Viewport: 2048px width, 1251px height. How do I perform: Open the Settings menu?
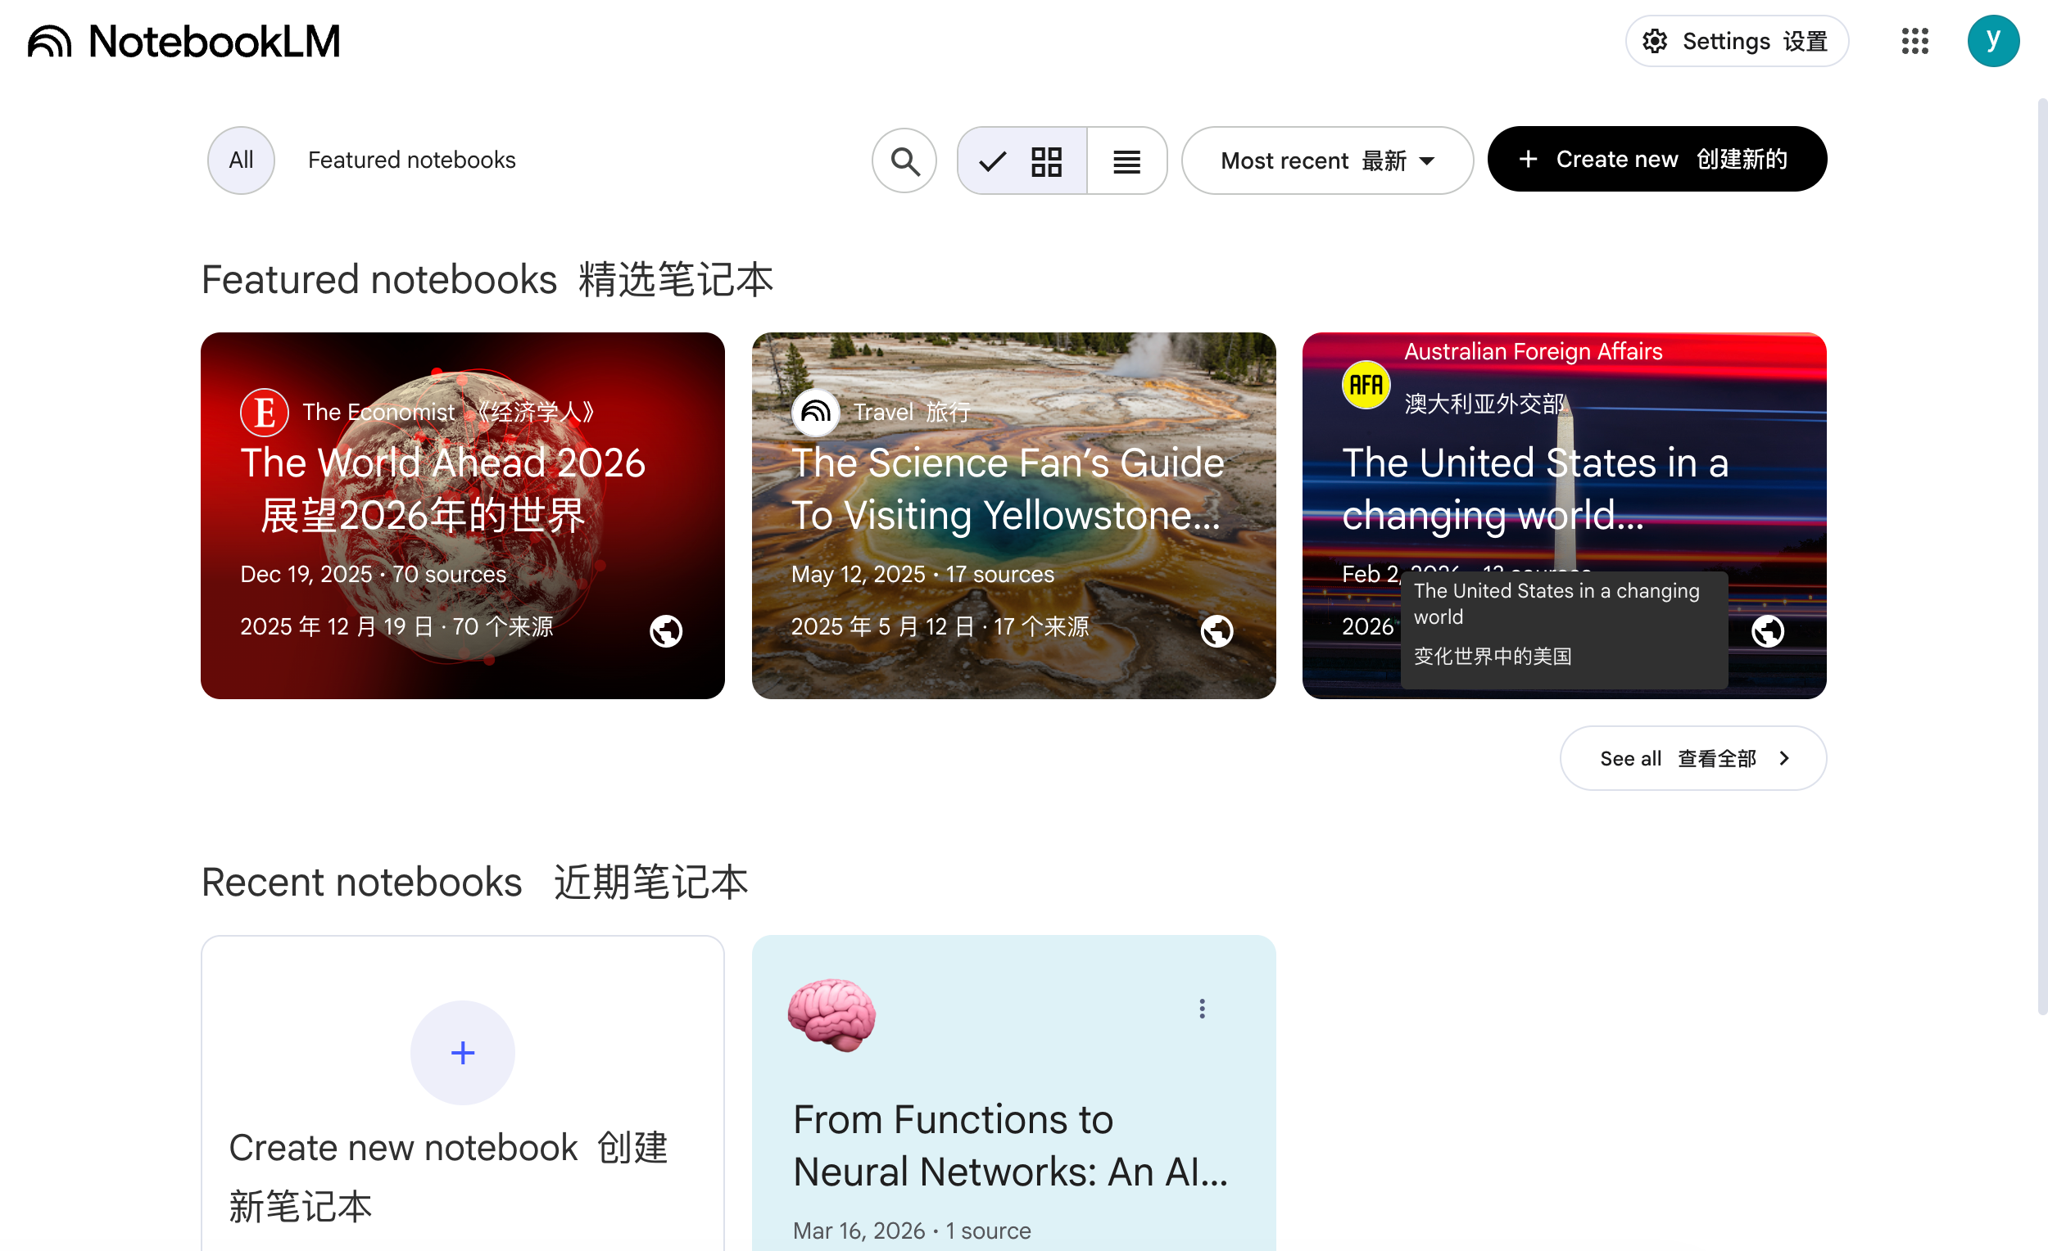click(x=1737, y=41)
